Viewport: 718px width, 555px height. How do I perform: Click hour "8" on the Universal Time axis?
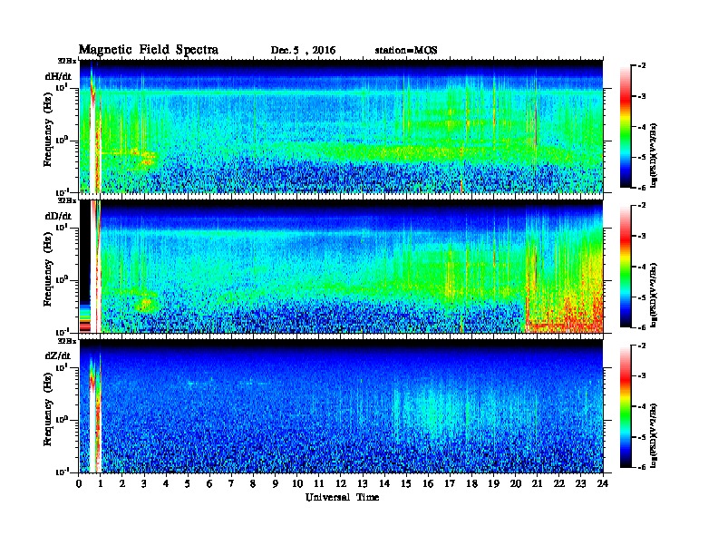tap(253, 483)
